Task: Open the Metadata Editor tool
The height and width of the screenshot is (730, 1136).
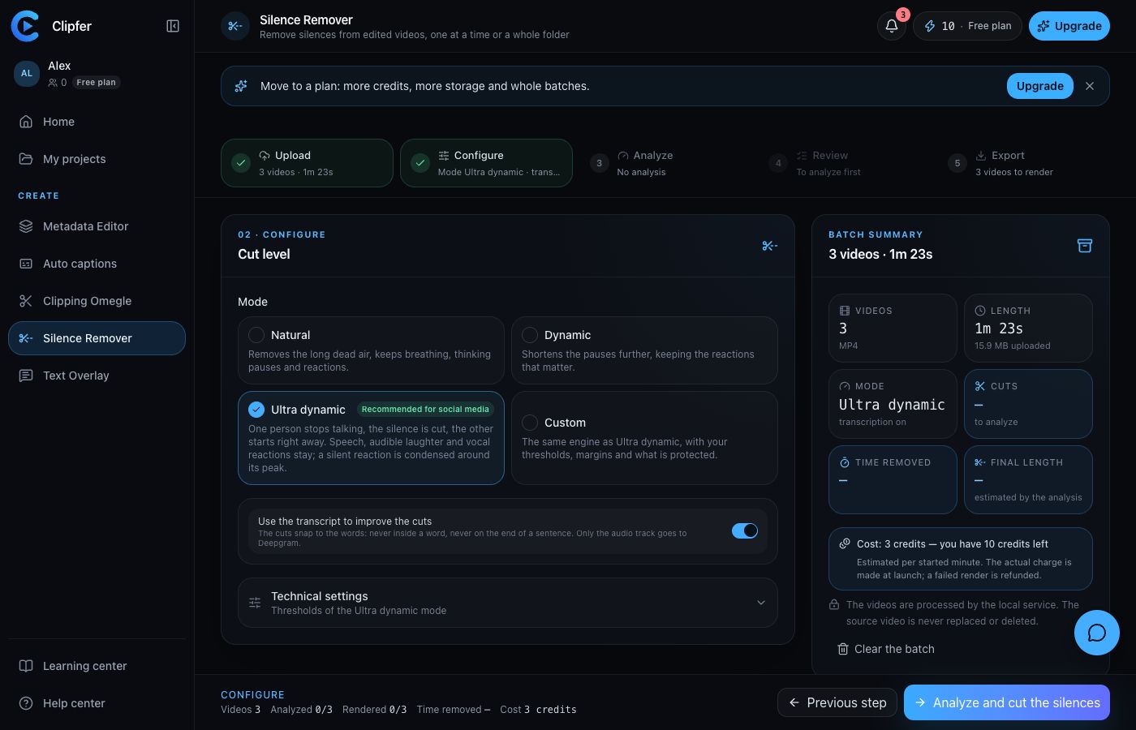Action: (x=97, y=226)
